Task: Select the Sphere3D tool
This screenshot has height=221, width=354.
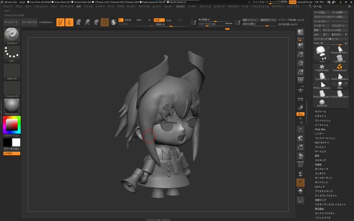Action: click(322, 103)
